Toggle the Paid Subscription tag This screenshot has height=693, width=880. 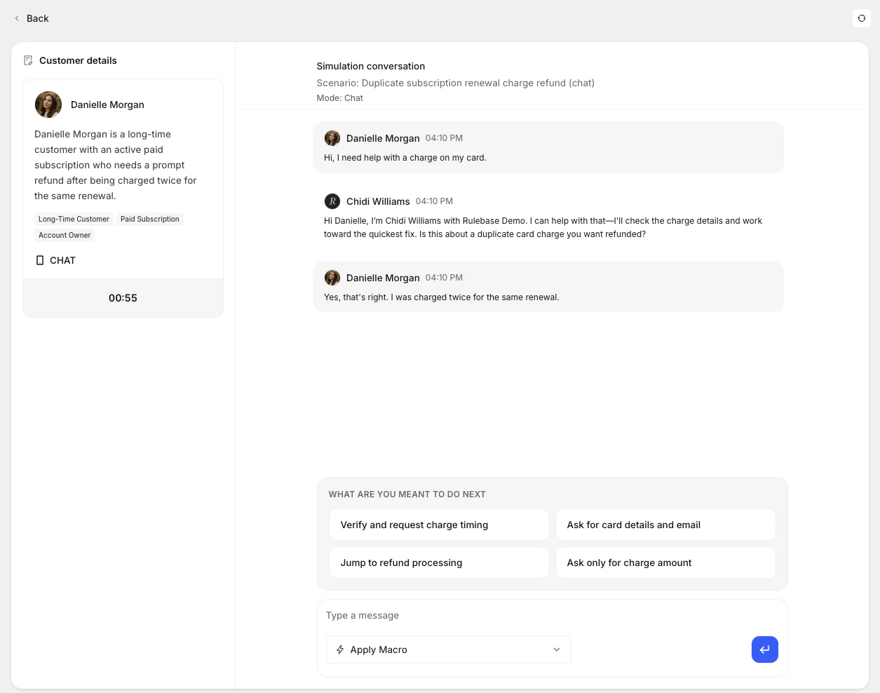(149, 219)
